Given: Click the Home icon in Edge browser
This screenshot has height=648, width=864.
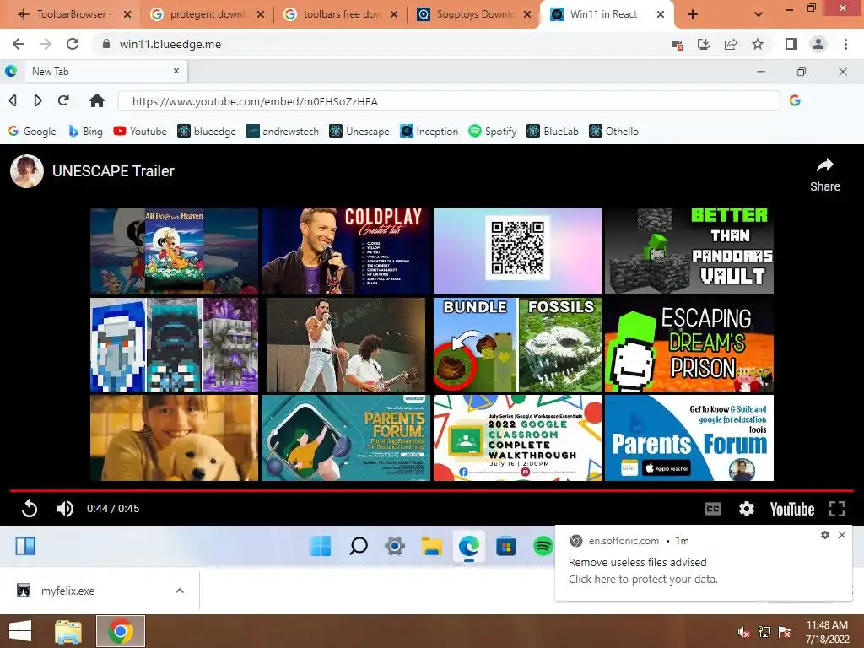Looking at the screenshot, I should [x=97, y=100].
